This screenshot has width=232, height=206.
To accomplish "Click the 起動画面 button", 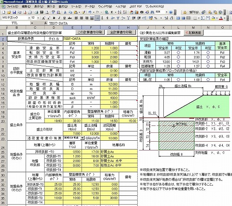I will (193, 33).
